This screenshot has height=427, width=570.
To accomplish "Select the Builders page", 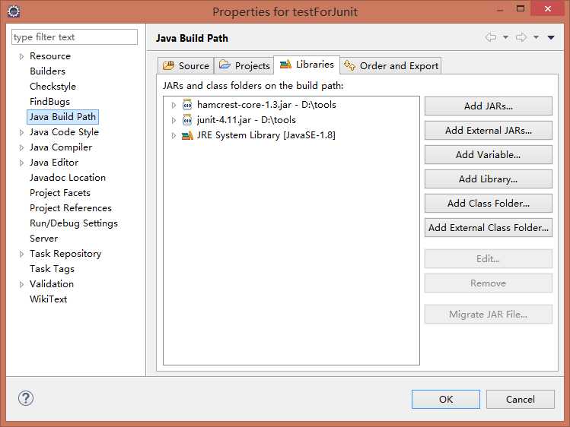I will pyautogui.click(x=48, y=71).
